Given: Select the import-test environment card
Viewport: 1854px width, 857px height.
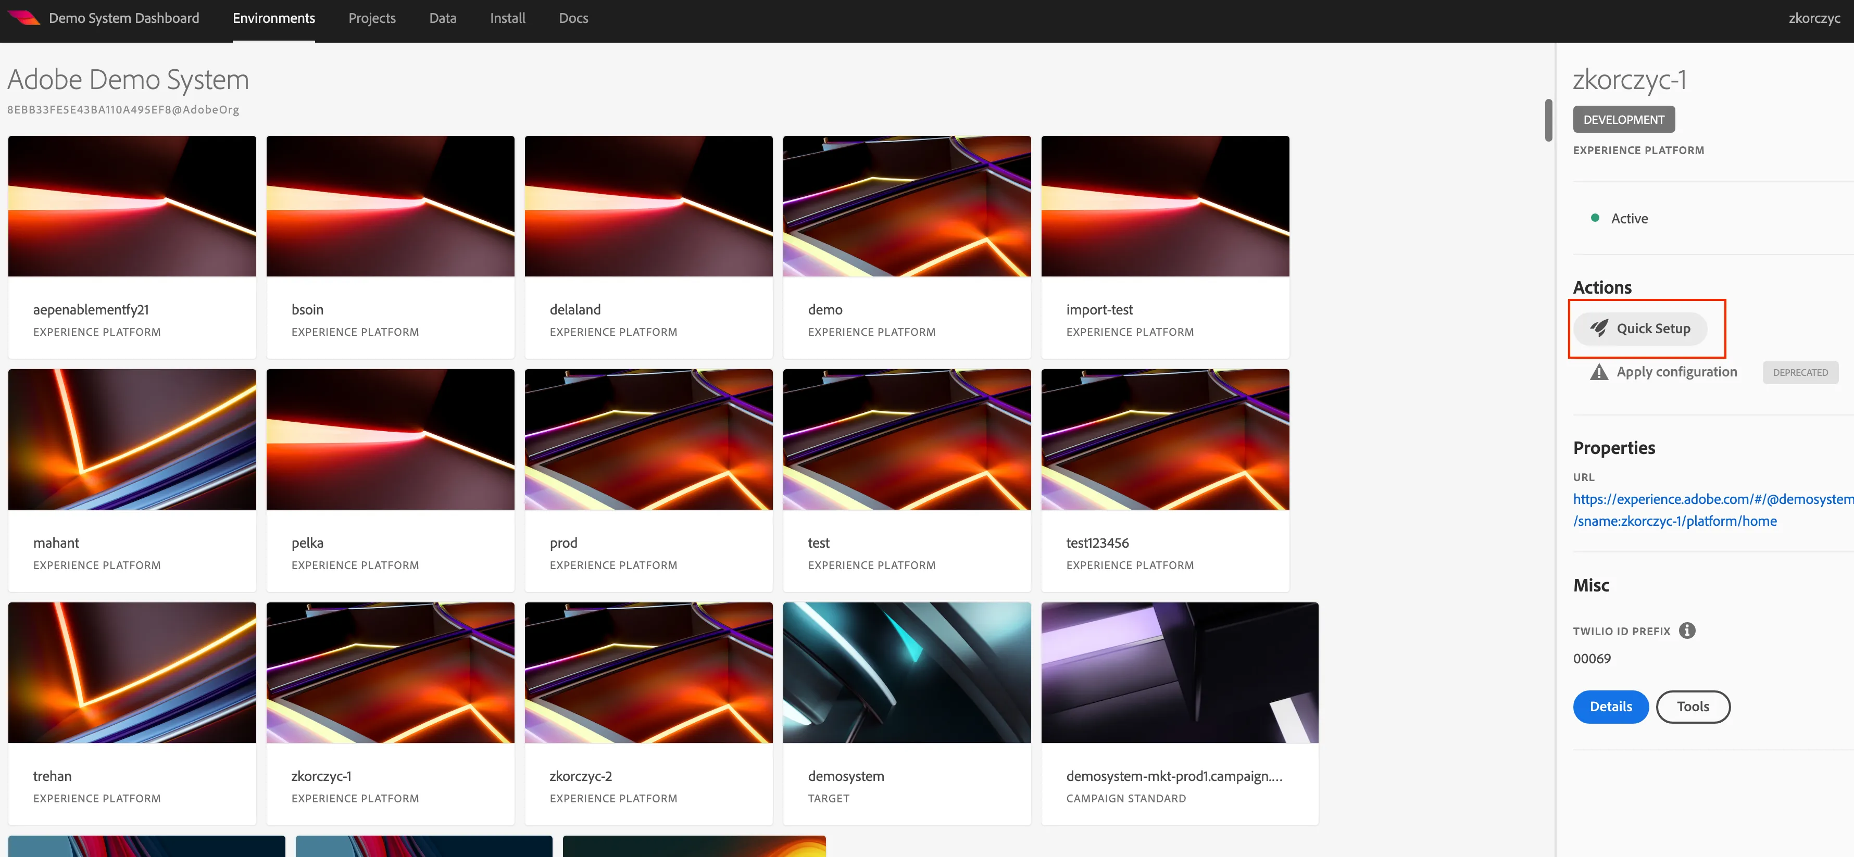Looking at the screenshot, I should pos(1165,247).
